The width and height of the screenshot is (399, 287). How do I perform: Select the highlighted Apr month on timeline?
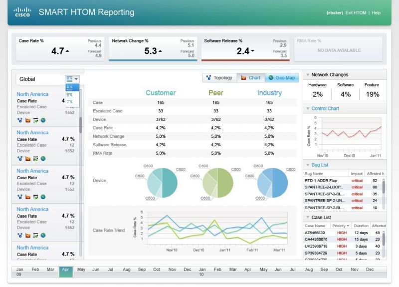point(66,272)
